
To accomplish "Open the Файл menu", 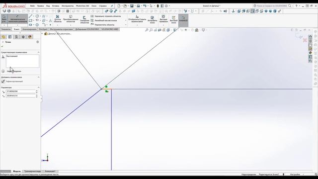I will pos(32,6).
